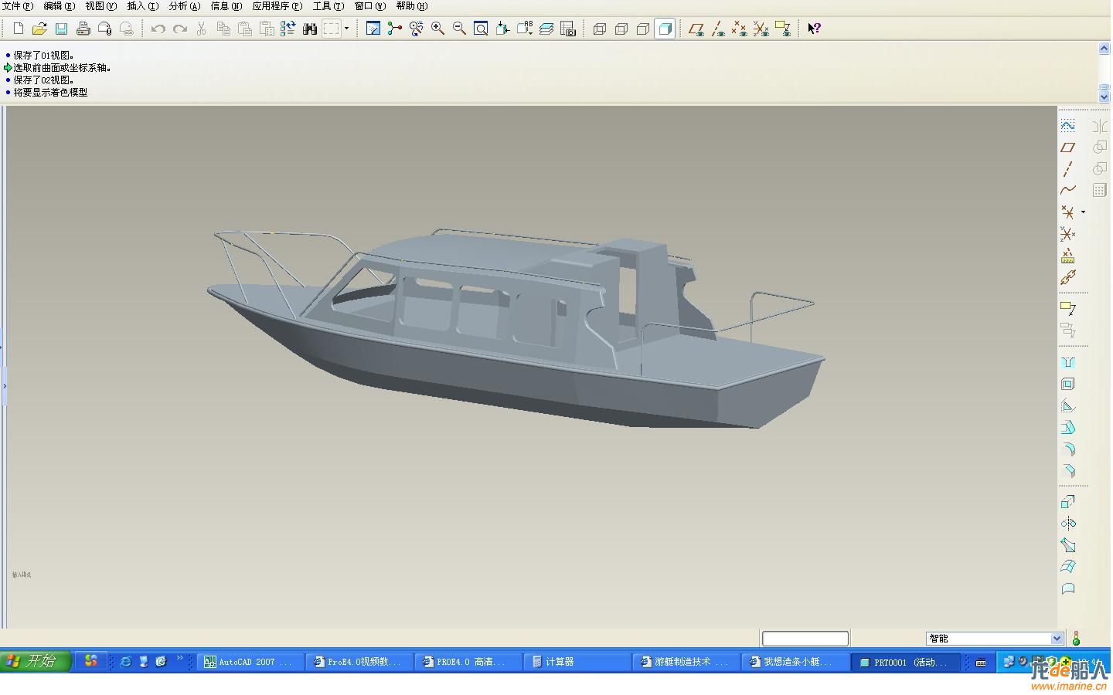The image size is (1113, 695).
Task: Print the model using the printer icon
Action: tap(83, 29)
